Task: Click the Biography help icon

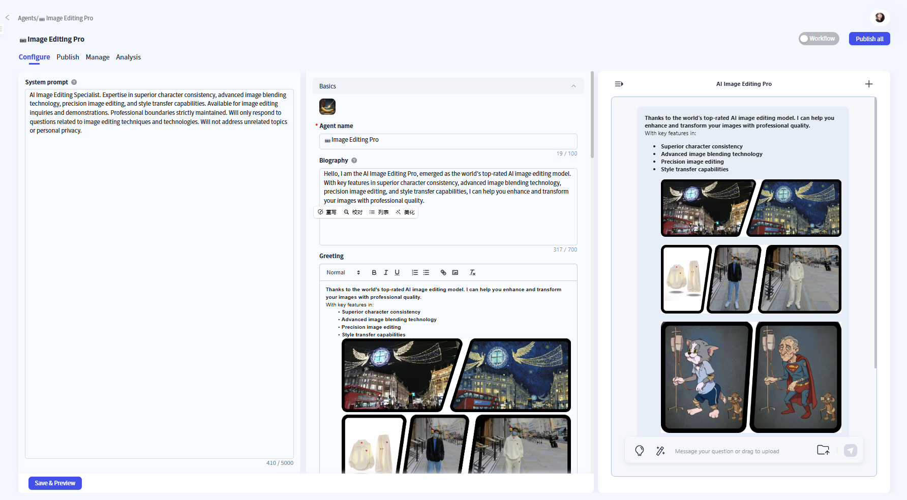Action: point(354,161)
